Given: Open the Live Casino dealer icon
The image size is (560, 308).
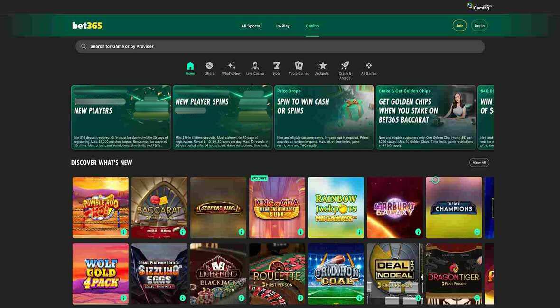Looking at the screenshot, I should tap(255, 66).
